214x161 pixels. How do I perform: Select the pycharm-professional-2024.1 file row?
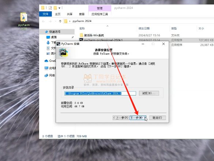[x=146, y=40]
